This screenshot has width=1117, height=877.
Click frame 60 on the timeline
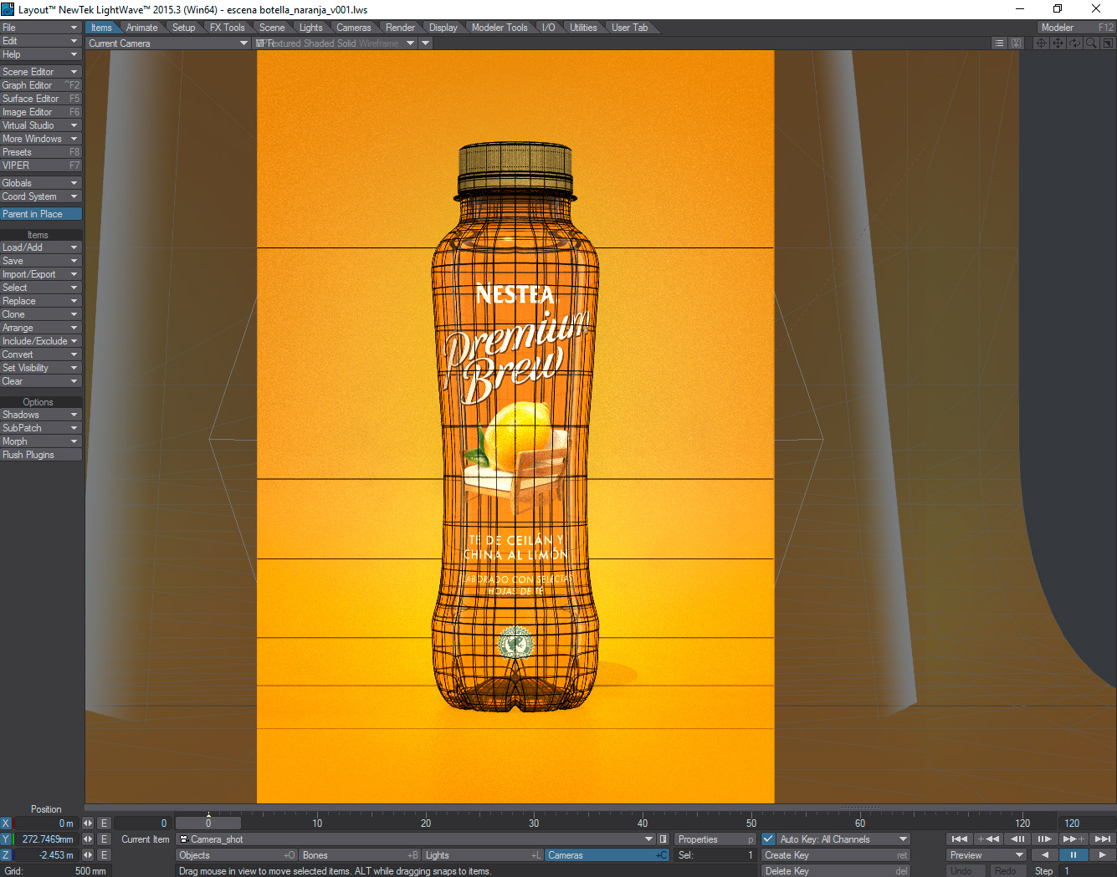tap(859, 823)
